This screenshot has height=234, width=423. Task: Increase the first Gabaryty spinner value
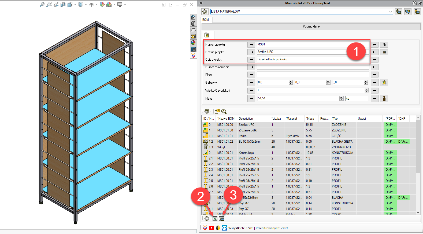click(x=291, y=81)
